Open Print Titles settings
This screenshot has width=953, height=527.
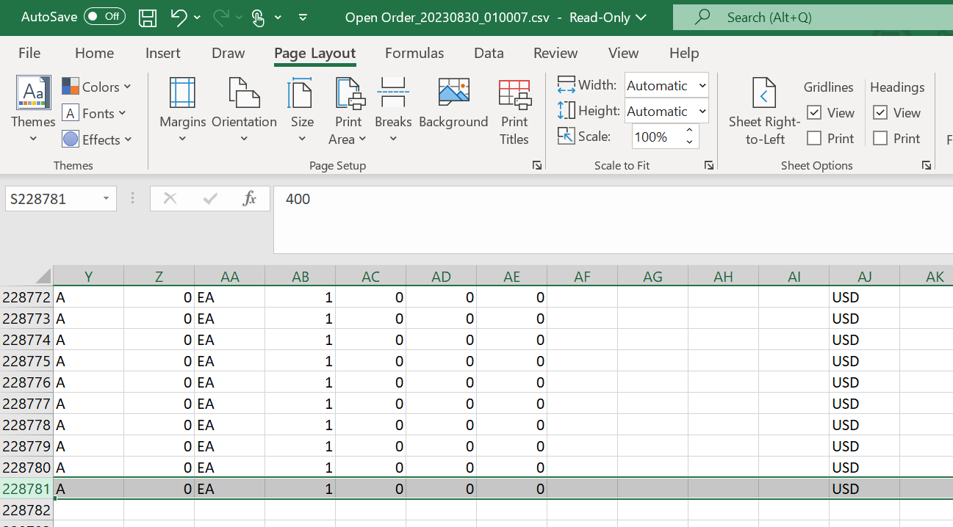click(x=514, y=110)
